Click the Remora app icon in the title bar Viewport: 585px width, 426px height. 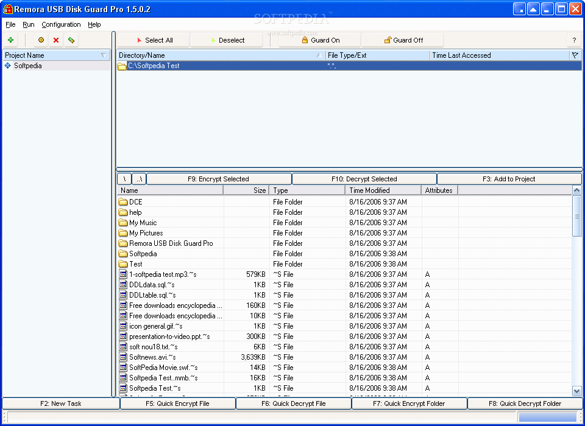click(x=7, y=9)
